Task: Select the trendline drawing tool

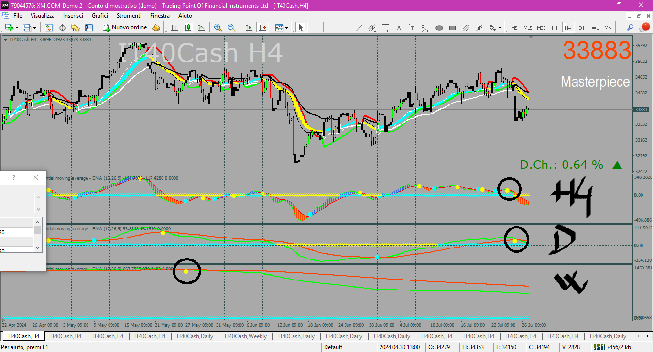Action: (359, 28)
